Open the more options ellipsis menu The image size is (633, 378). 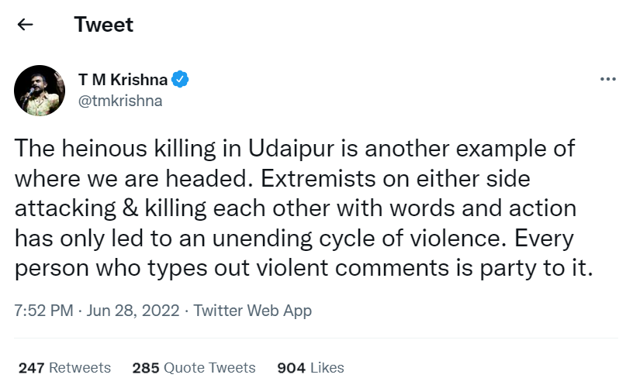coord(608,79)
